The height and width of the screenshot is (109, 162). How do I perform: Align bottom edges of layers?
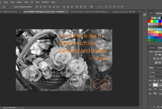(45, 7)
